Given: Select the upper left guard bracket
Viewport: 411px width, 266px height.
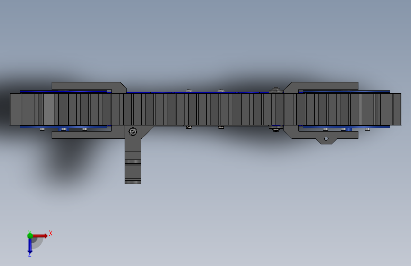Looking at the screenshot, I should coord(89,87).
